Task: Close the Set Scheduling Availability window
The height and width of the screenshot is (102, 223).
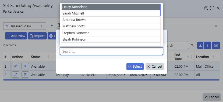Action: coord(218,8)
